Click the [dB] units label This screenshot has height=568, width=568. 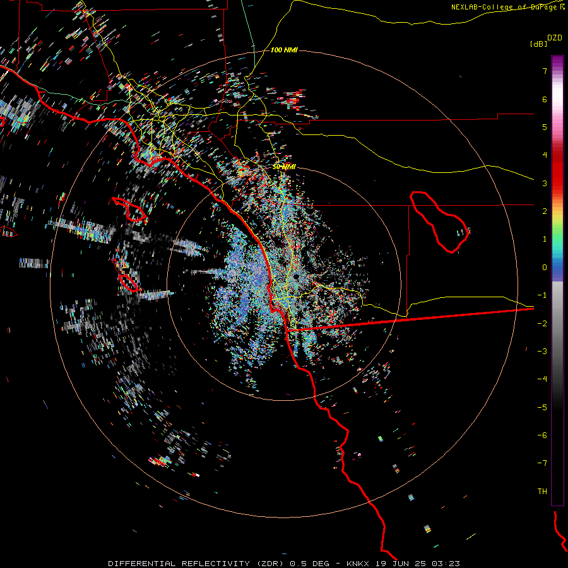pyautogui.click(x=539, y=44)
